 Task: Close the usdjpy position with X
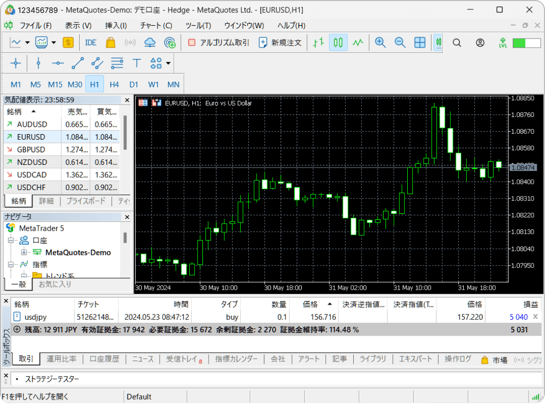tap(535, 316)
